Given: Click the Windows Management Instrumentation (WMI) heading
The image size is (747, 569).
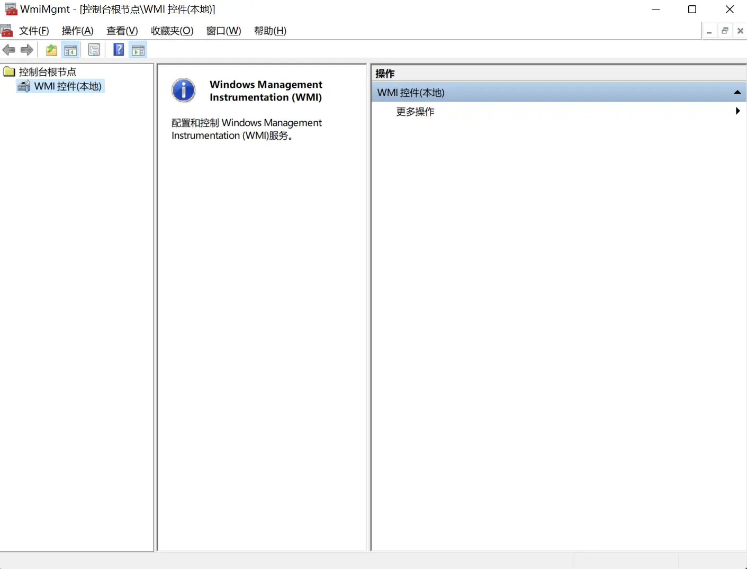Looking at the screenshot, I should tap(266, 91).
